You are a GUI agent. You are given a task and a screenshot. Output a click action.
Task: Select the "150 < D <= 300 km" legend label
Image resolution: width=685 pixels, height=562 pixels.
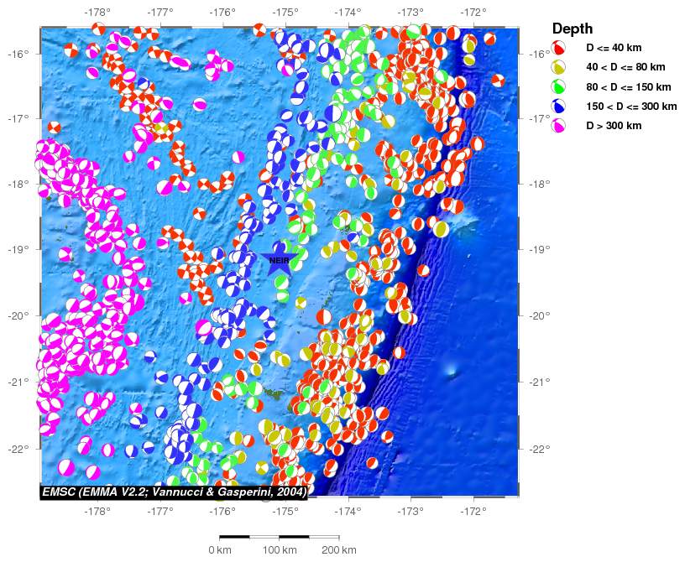tap(632, 107)
